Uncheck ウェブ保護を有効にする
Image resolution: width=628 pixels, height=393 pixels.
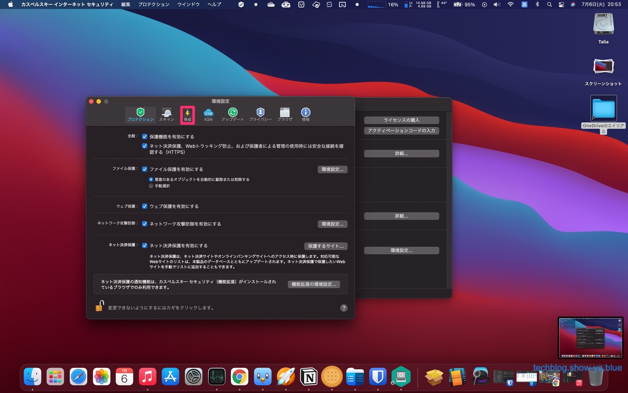click(x=145, y=206)
